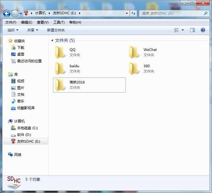This screenshot has width=212, height=193.
Task: Click the 5 个对象 status text
Action: [x=33, y=179]
